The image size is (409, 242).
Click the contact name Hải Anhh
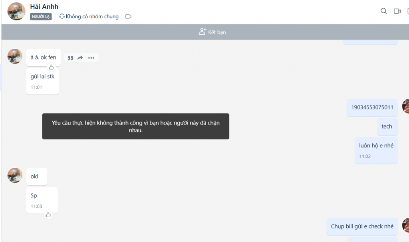(44, 7)
